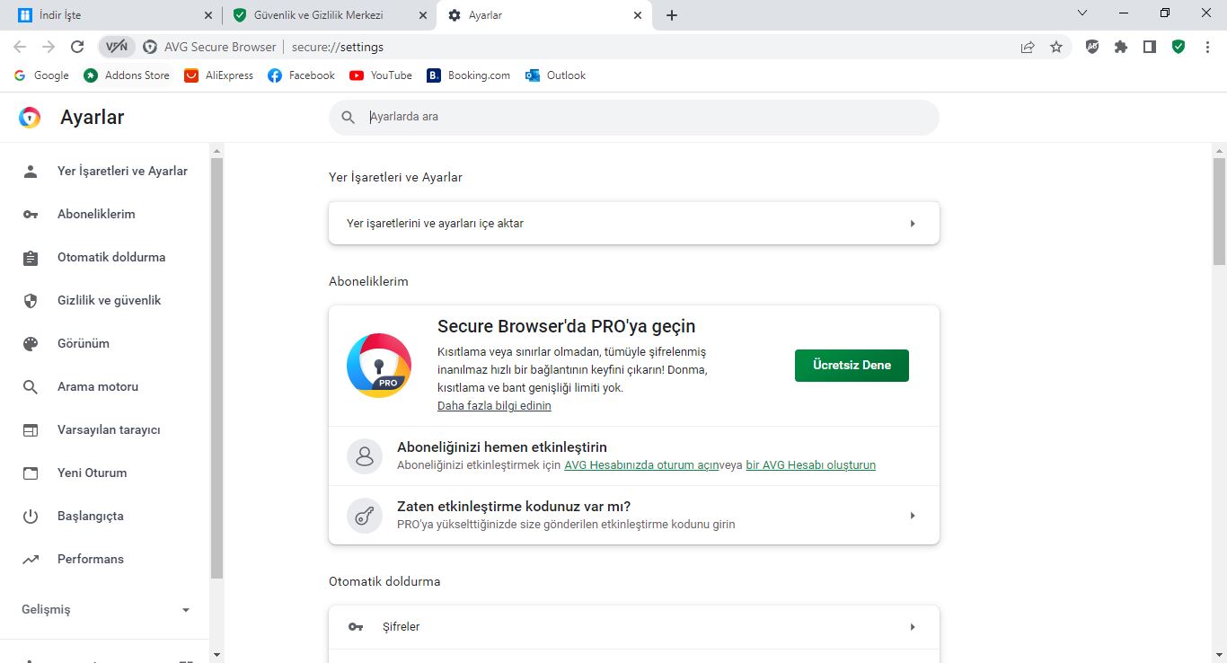The width and height of the screenshot is (1227, 663).
Task: Click the sidebar scroll down arrow
Action: point(216,655)
